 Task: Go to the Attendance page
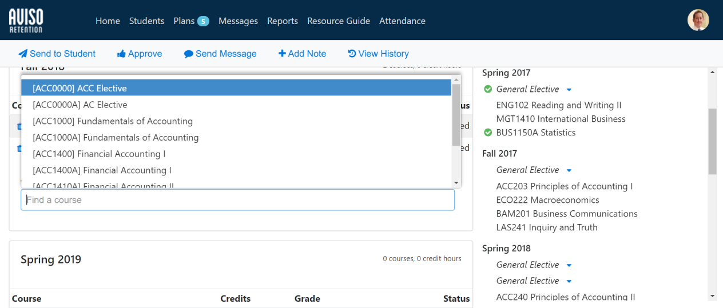(x=402, y=21)
